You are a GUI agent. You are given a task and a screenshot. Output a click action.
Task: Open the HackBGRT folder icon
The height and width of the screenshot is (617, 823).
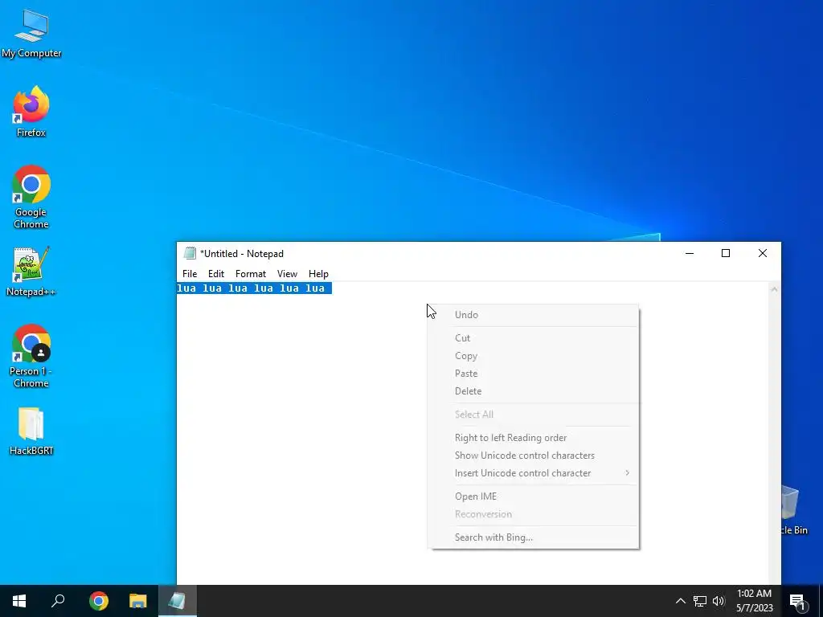(x=31, y=431)
